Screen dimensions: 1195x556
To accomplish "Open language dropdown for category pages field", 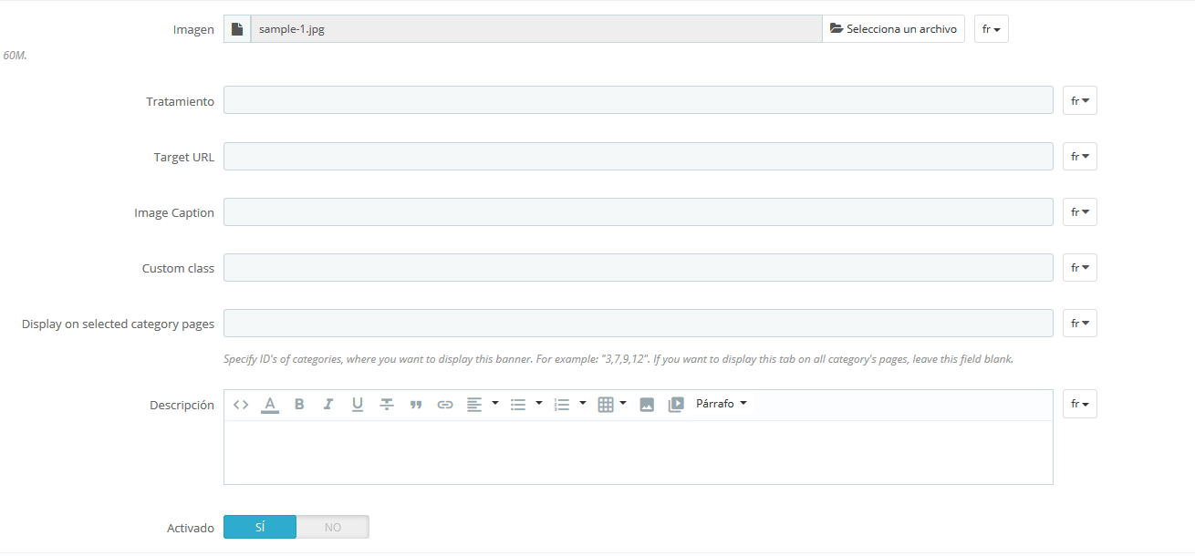I will (x=1080, y=324).
